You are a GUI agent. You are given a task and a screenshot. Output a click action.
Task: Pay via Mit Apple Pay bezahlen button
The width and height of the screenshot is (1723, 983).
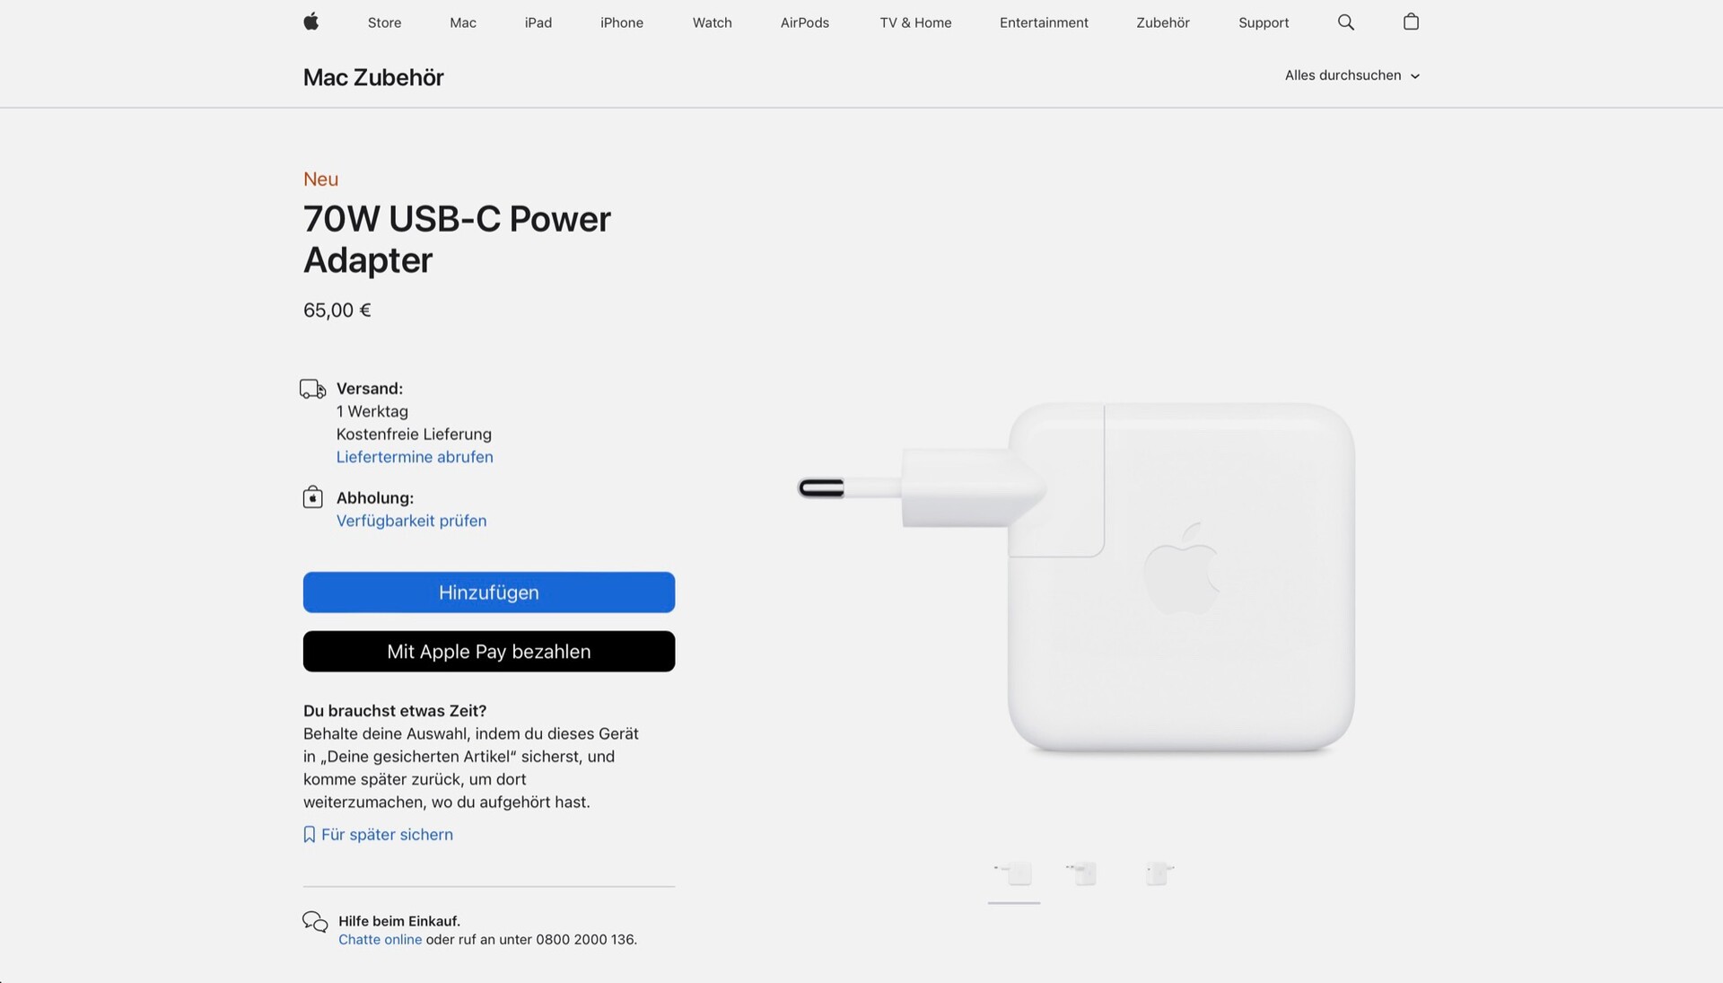point(489,652)
